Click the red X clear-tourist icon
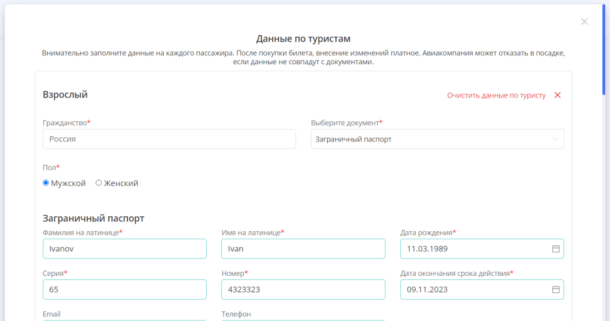 558,95
